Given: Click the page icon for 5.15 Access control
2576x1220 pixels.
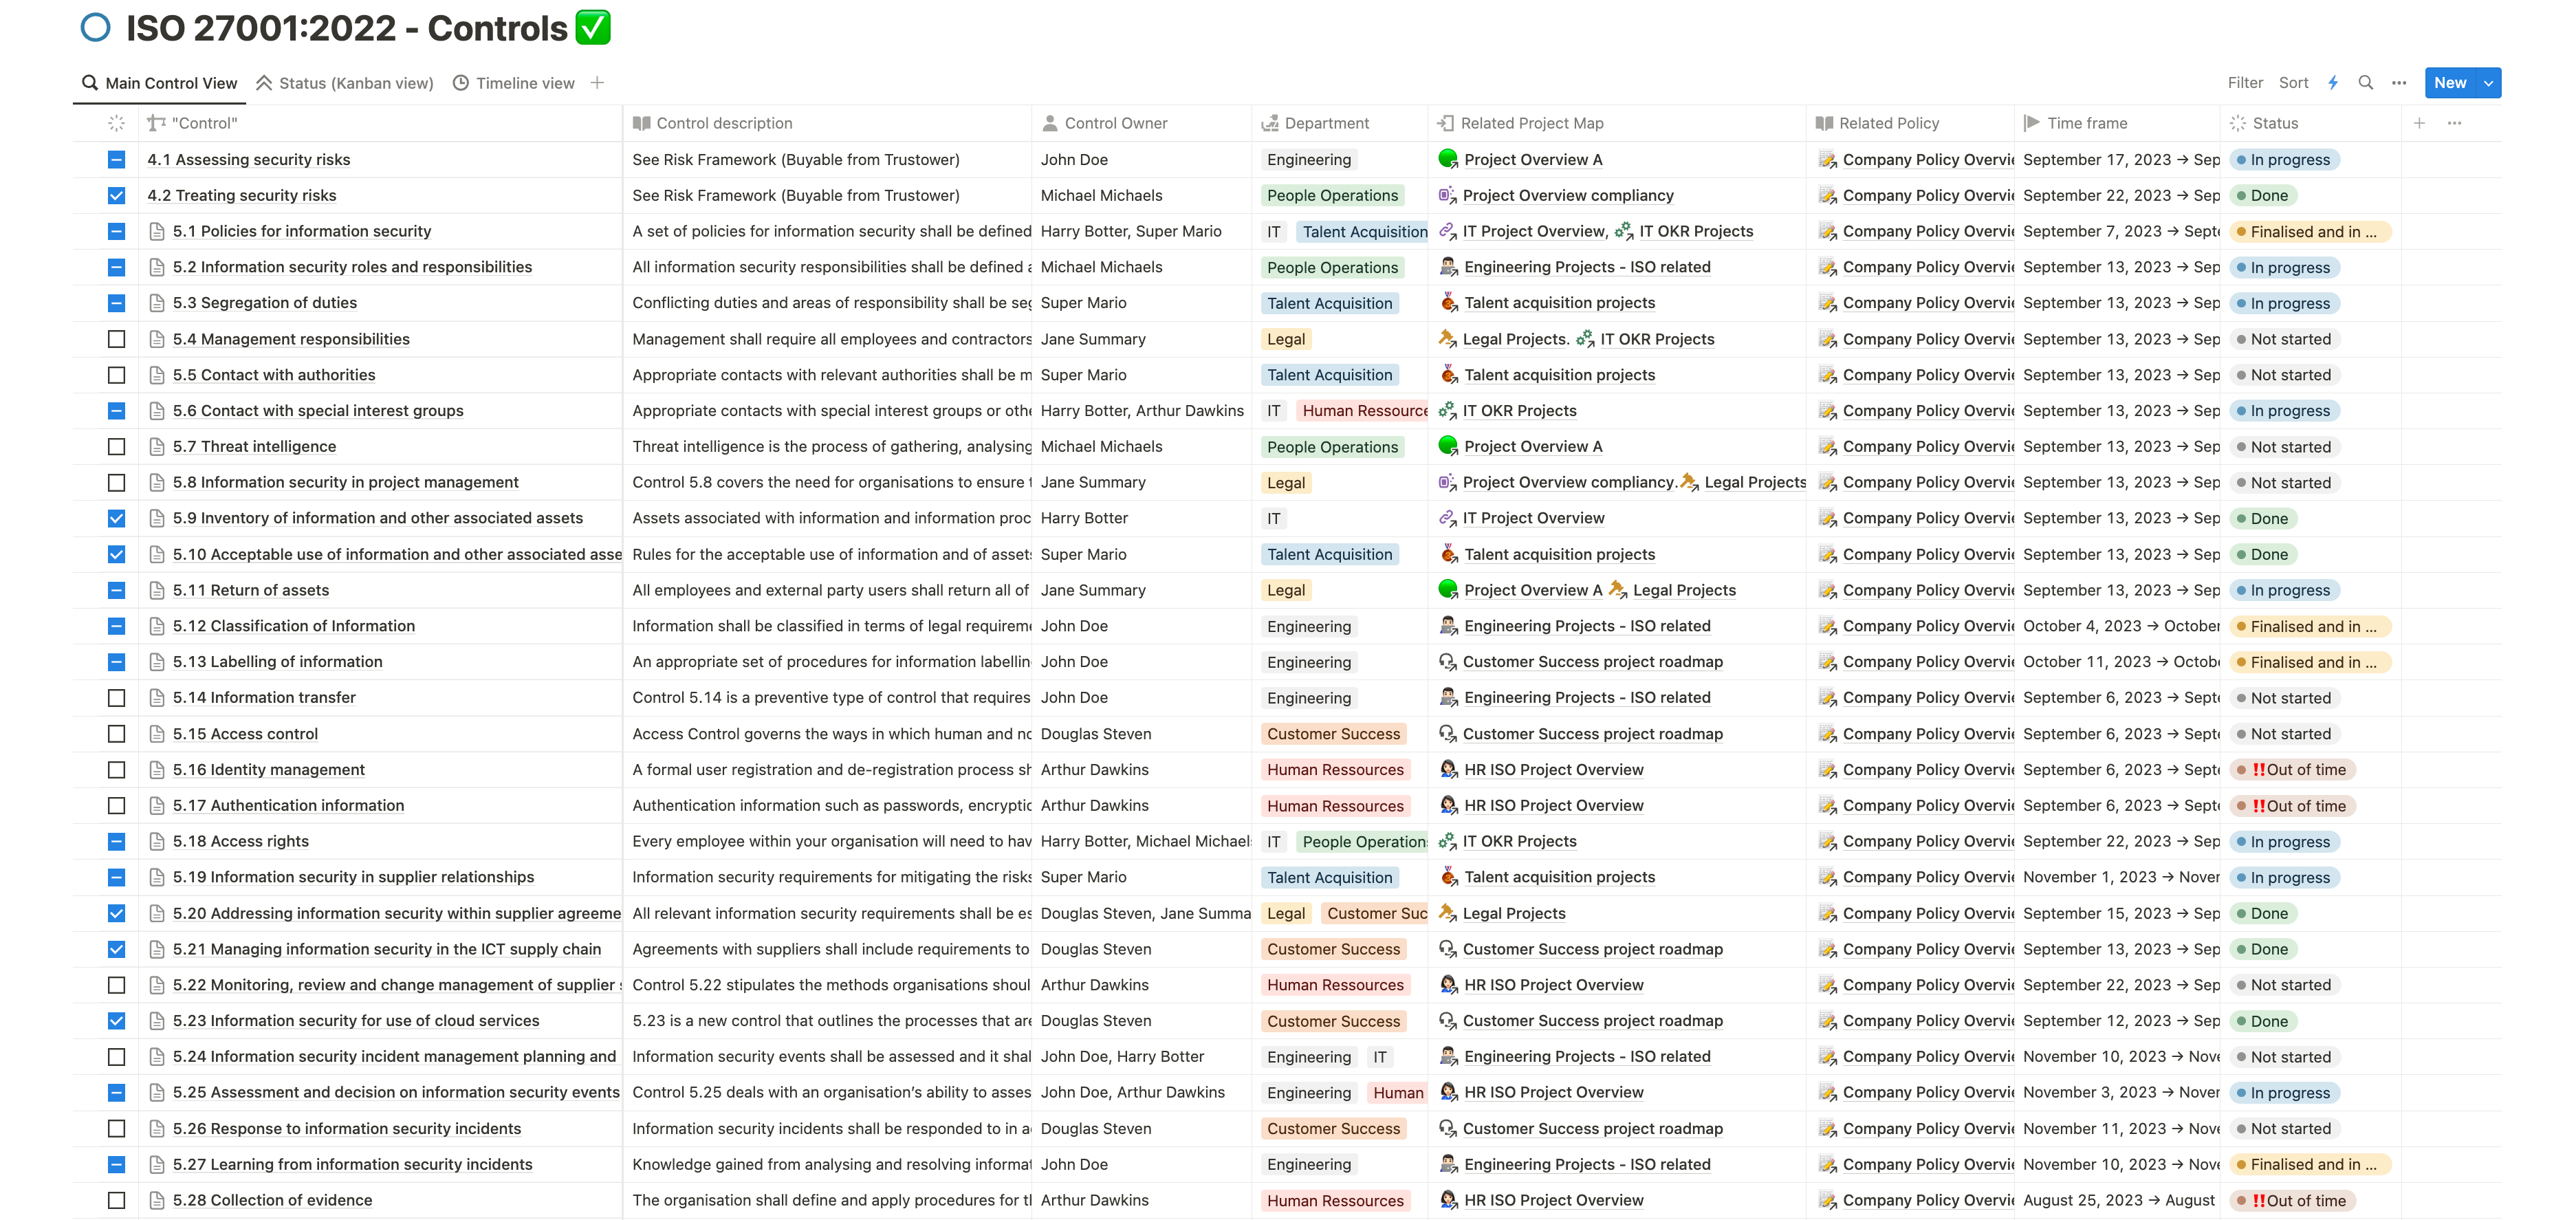Looking at the screenshot, I should click(x=157, y=734).
